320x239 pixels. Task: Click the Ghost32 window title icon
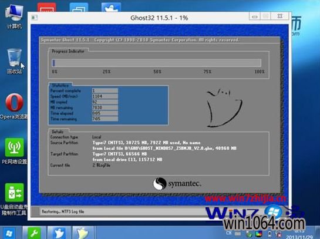tap(34, 18)
